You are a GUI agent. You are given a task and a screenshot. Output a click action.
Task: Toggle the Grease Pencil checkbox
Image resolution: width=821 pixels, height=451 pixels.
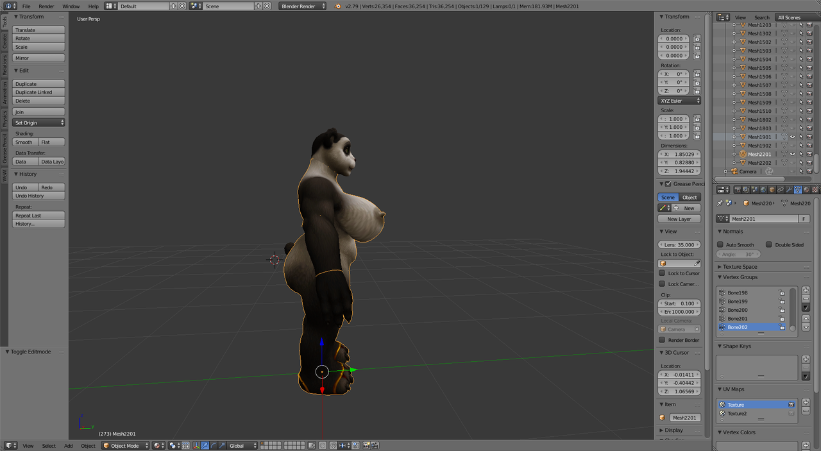[x=668, y=184]
